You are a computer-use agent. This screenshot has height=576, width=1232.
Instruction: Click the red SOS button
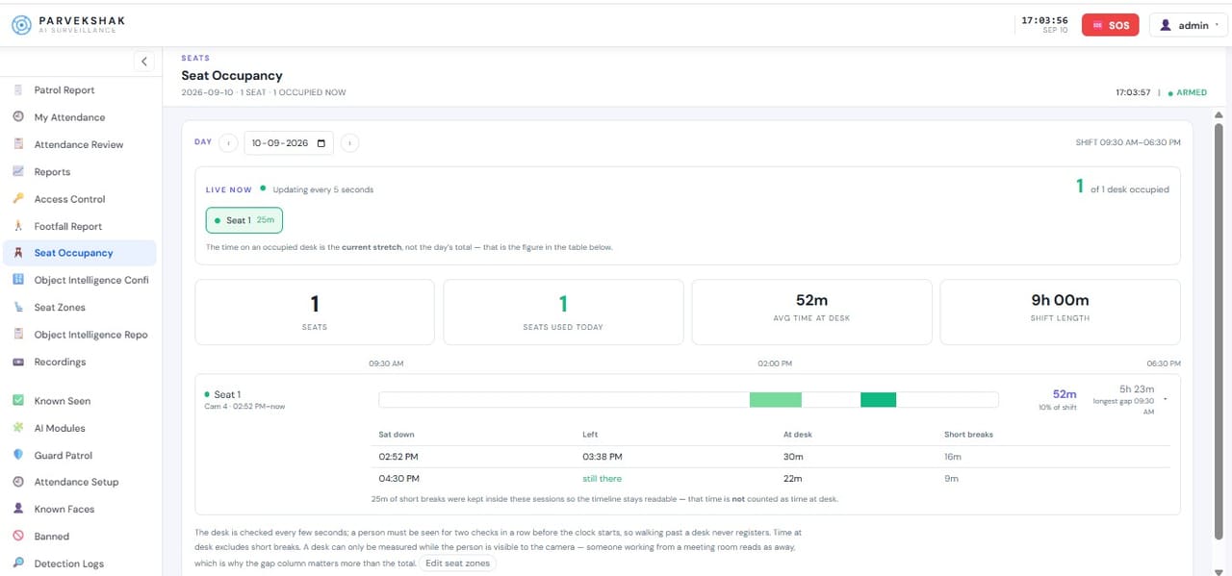(1110, 25)
